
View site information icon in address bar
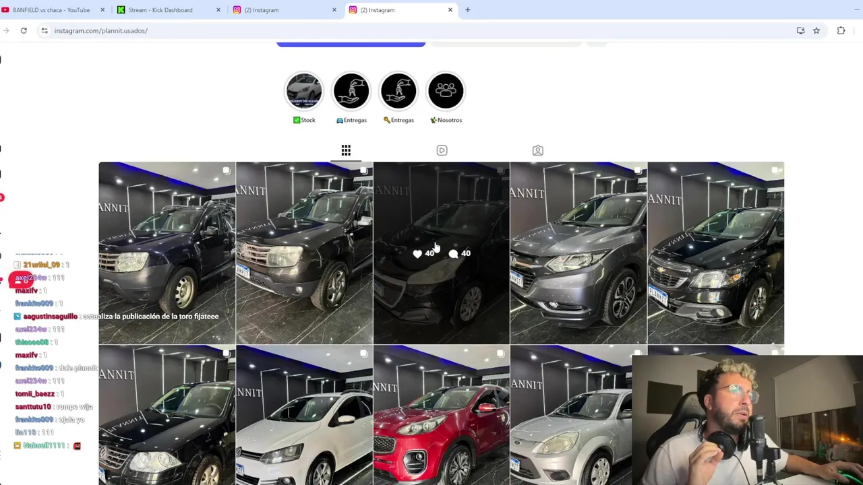click(44, 30)
